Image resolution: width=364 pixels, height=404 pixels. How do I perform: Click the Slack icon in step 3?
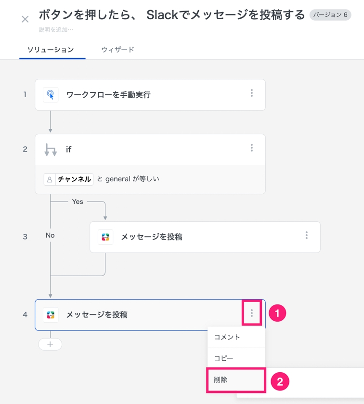[105, 237]
